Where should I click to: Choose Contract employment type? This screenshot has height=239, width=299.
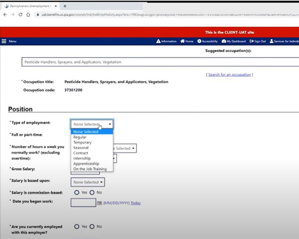pyautogui.click(x=92, y=153)
